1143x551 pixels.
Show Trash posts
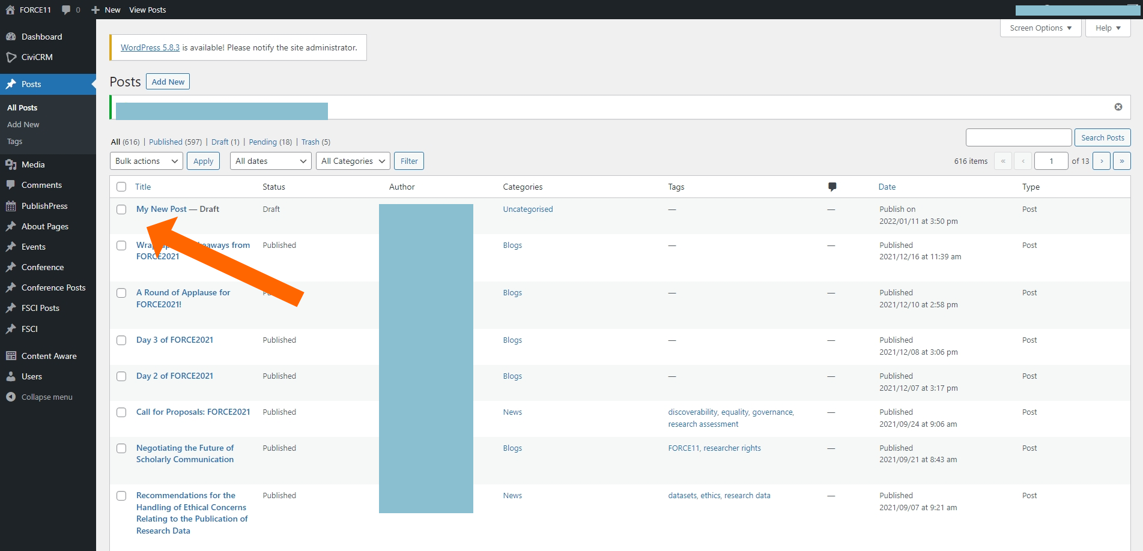tap(311, 142)
